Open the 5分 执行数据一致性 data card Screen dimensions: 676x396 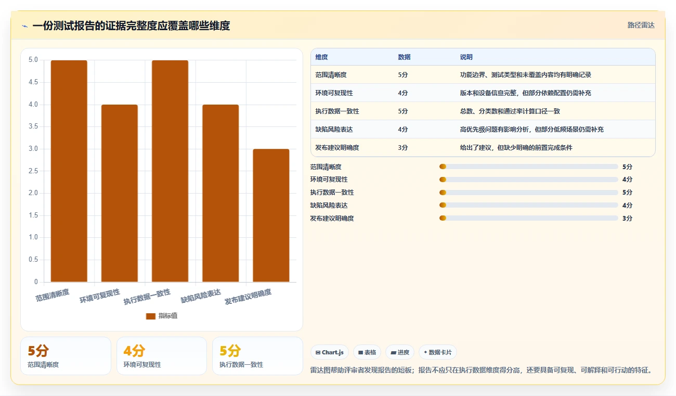click(x=257, y=356)
